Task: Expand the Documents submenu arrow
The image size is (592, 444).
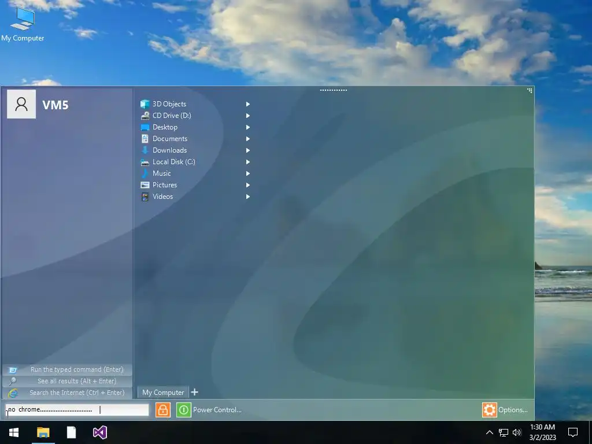Action: [248, 139]
